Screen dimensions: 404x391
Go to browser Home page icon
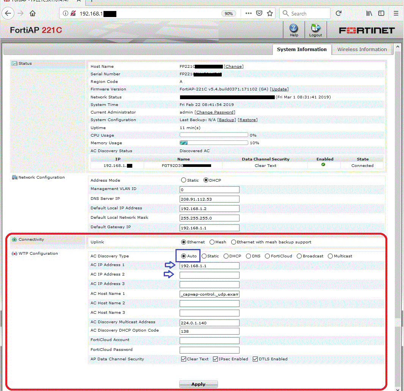click(33, 13)
